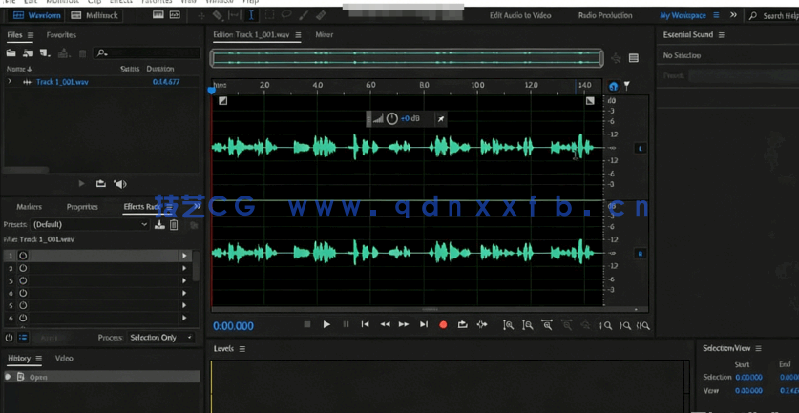Select Edit Audio to Video workspace
This screenshot has width=799, height=413.
520,15
